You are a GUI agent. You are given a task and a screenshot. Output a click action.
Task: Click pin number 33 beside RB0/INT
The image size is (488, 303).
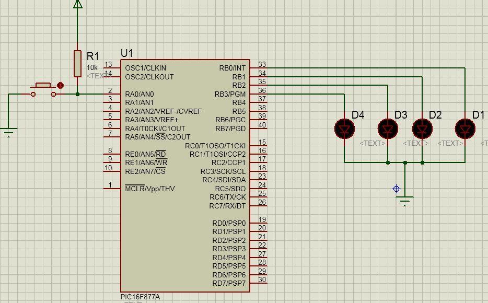pos(262,64)
